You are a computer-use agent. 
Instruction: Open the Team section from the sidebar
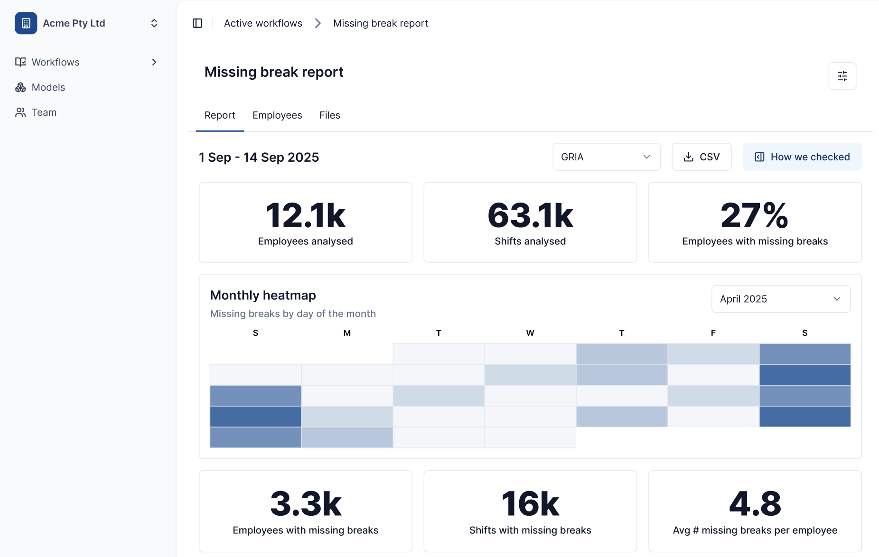pyautogui.click(x=44, y=112)
